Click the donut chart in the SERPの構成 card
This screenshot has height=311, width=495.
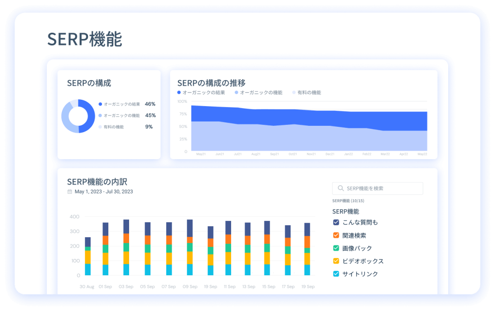78,116
